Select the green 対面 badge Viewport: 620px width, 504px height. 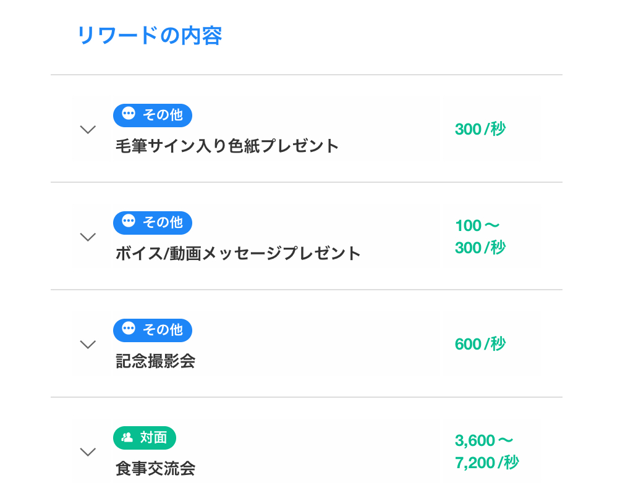pyautogui.click(x=145, y=438)
